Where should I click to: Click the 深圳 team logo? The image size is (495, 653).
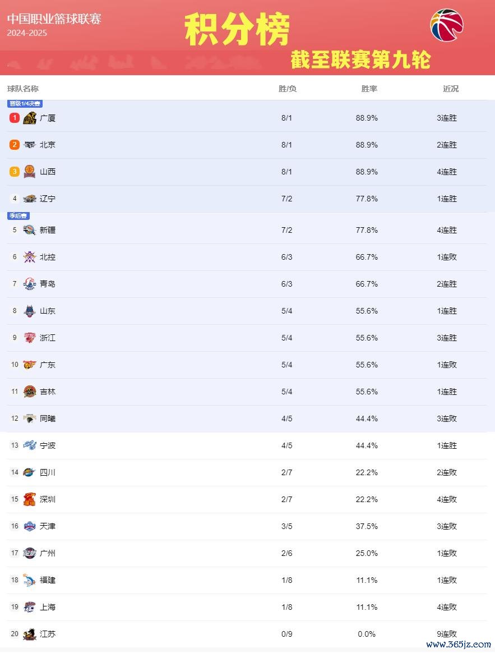(x=30, y=499)
